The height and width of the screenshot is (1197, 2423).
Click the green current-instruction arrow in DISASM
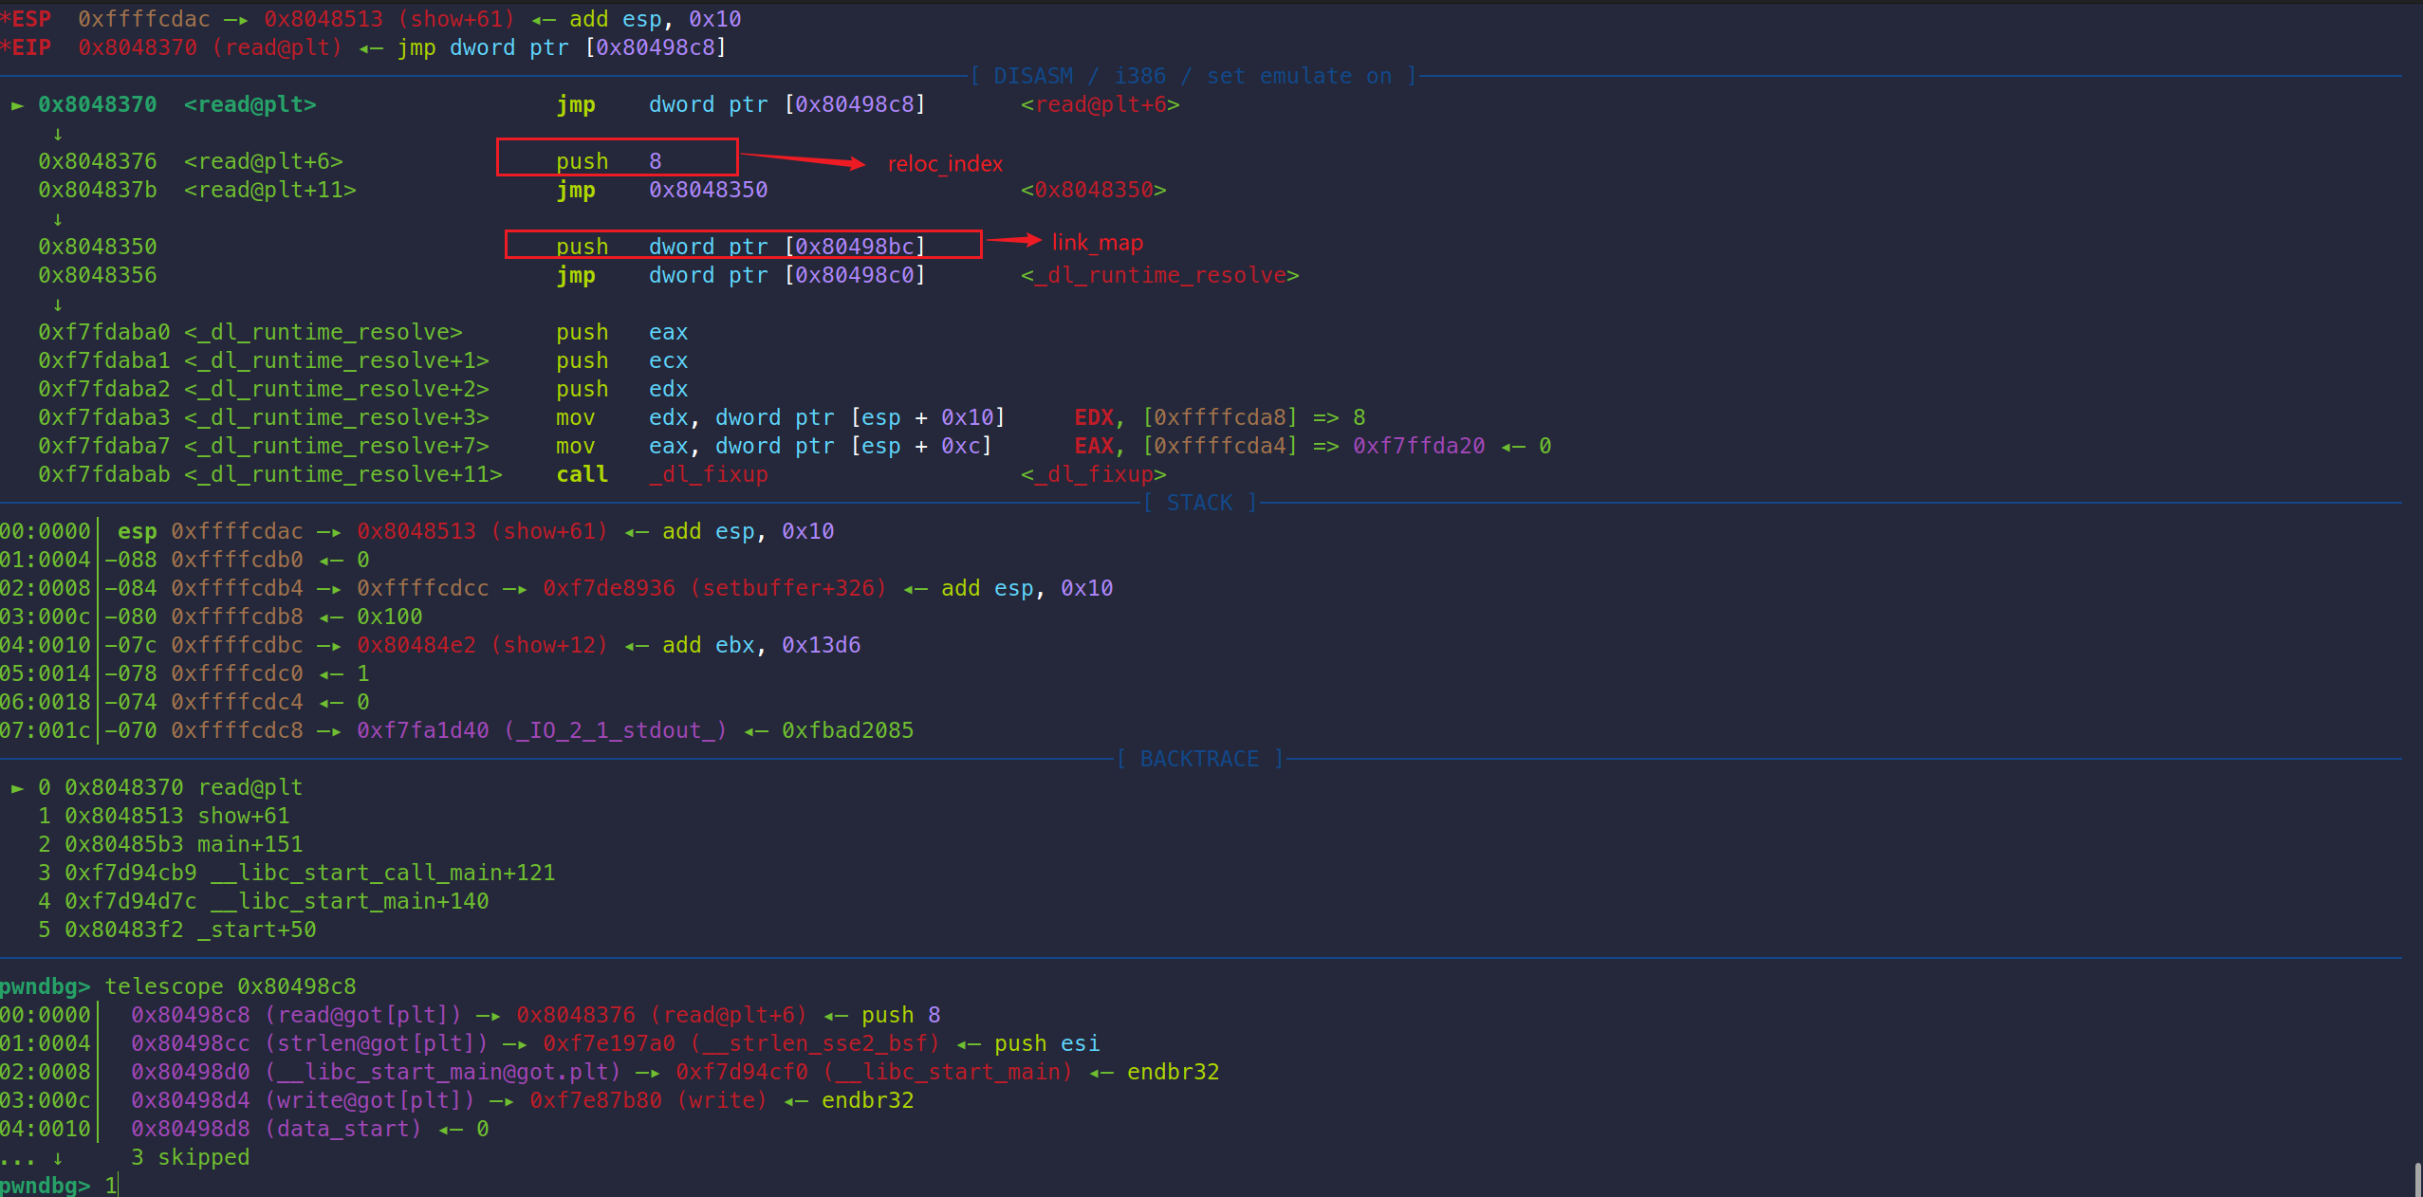(x=17, y=105)
